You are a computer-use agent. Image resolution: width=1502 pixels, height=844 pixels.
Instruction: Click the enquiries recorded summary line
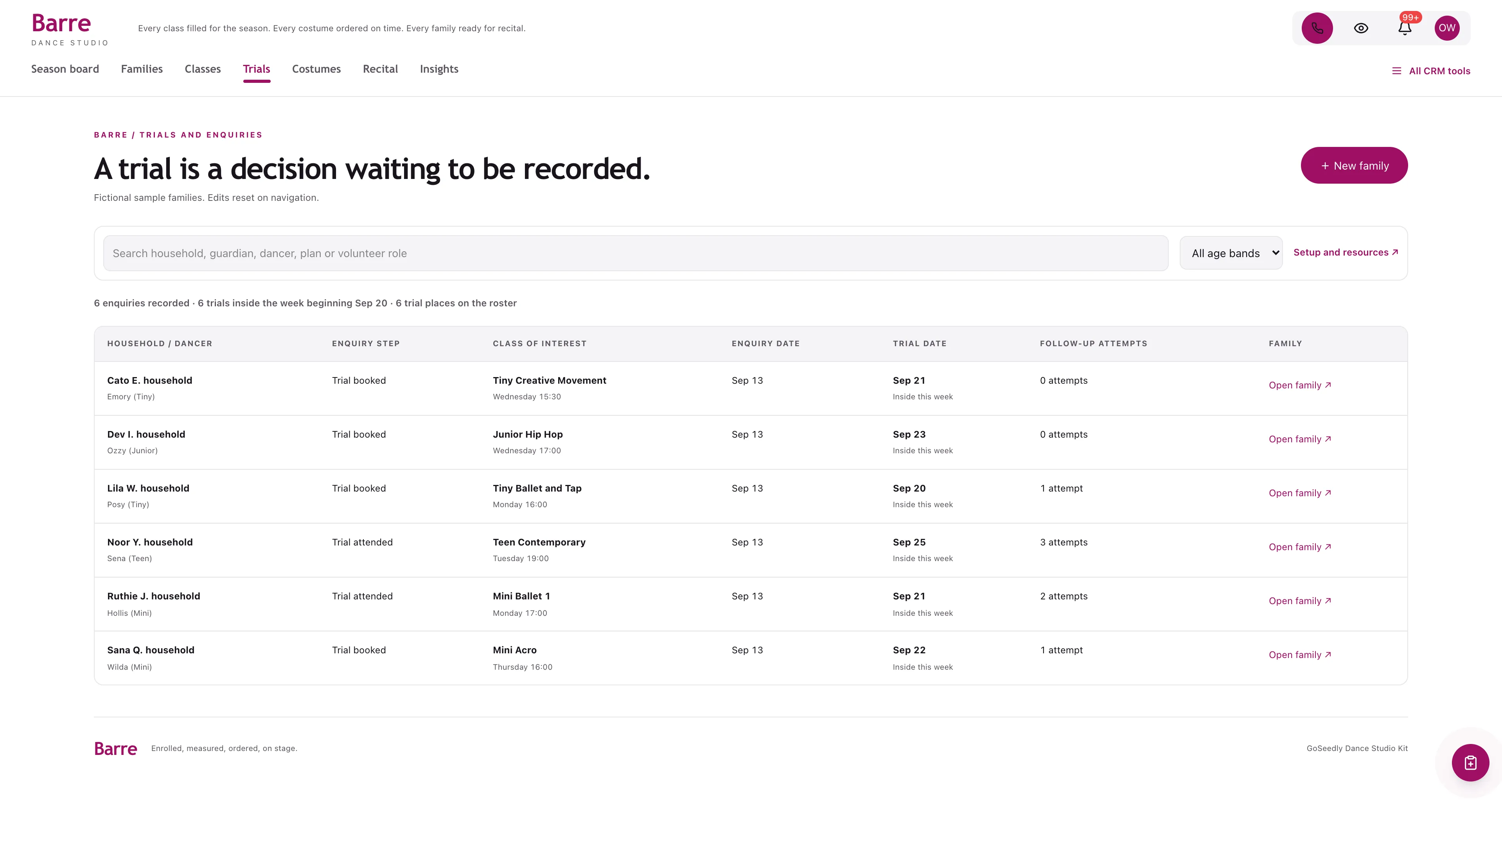click(x=305, y=303)
